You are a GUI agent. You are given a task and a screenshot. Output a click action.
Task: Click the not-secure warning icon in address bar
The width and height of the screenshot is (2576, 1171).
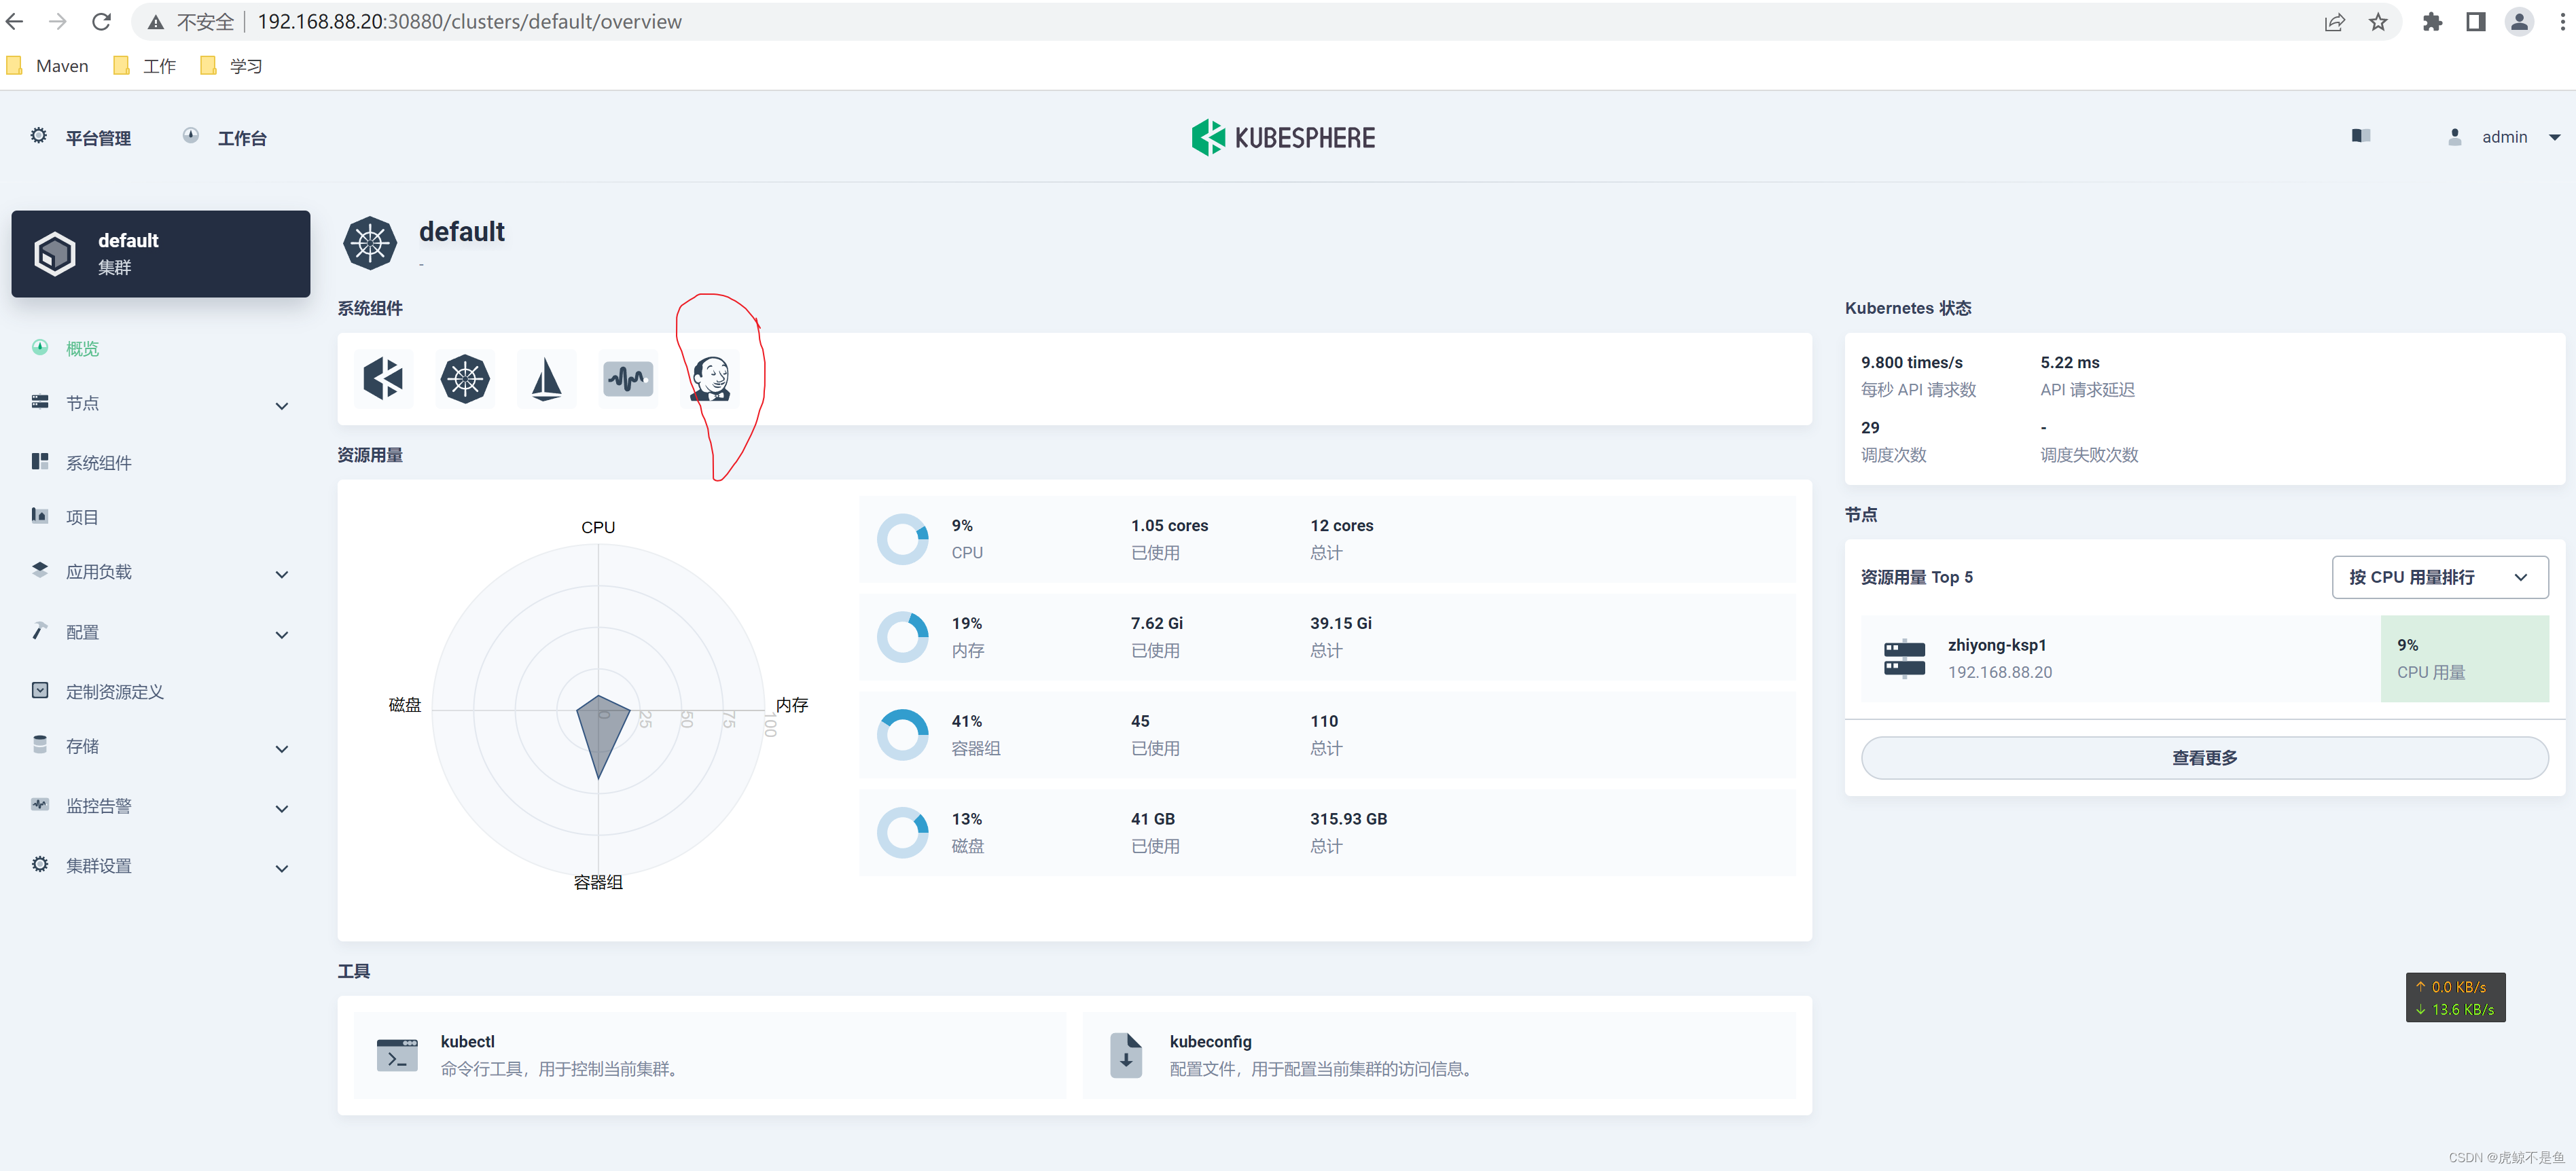[x=155, y=22]
